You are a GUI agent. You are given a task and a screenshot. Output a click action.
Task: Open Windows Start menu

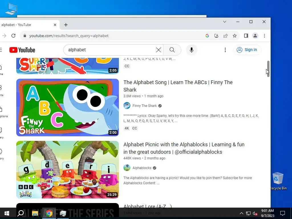7,213
